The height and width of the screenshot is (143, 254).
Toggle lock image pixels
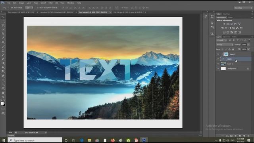click(x=226, y=49)
